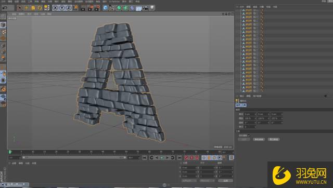Select the highlighted tab in Attribute Manager
Viewport: 333px width, 188px height.
[241, 105]
